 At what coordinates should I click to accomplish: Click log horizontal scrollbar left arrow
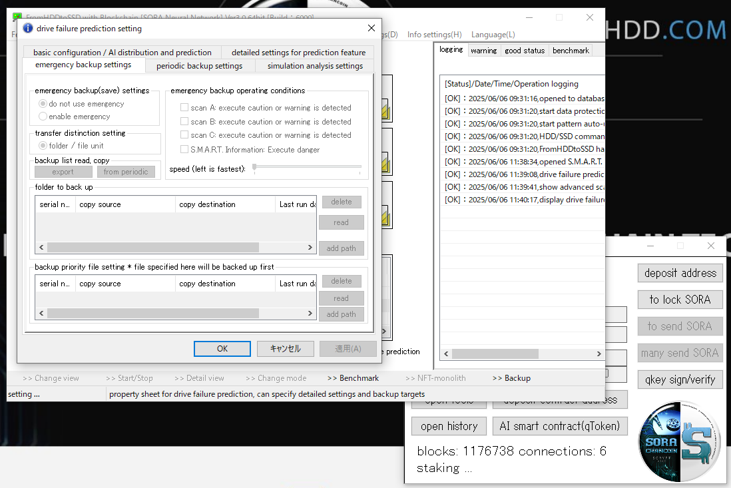(x=446, y=354)
